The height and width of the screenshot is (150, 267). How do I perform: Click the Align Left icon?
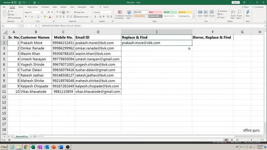[58, 17]
